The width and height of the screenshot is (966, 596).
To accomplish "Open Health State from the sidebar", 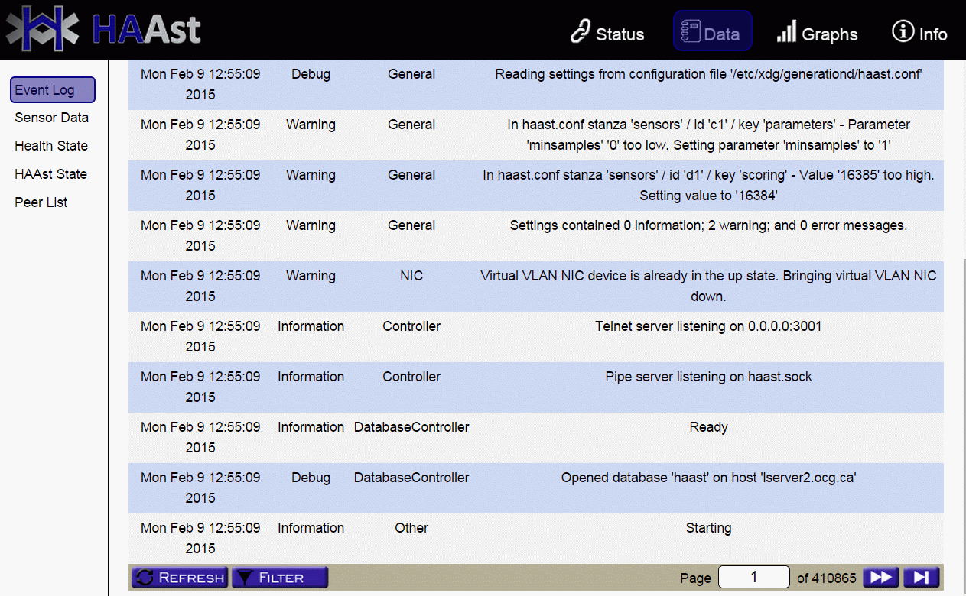I will (x=51, y=146).
